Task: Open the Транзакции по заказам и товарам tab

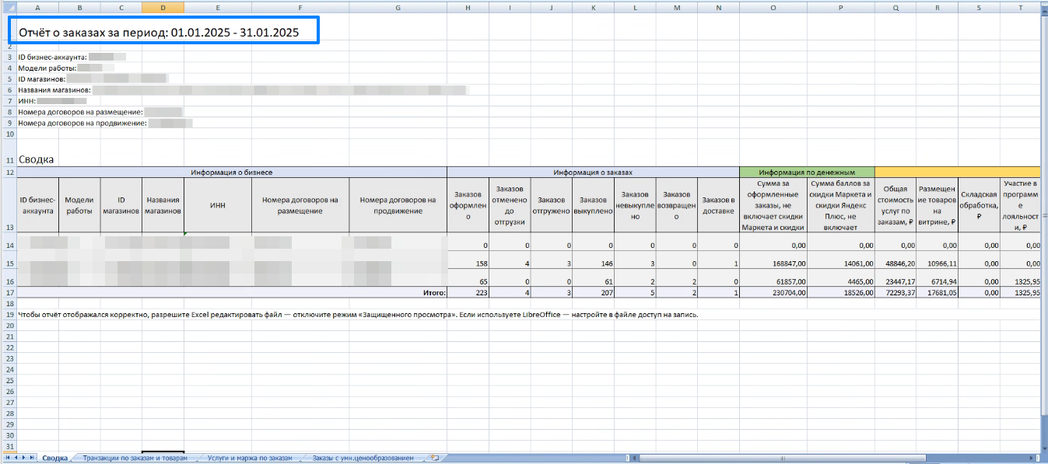Action: (x=135, y=459)
